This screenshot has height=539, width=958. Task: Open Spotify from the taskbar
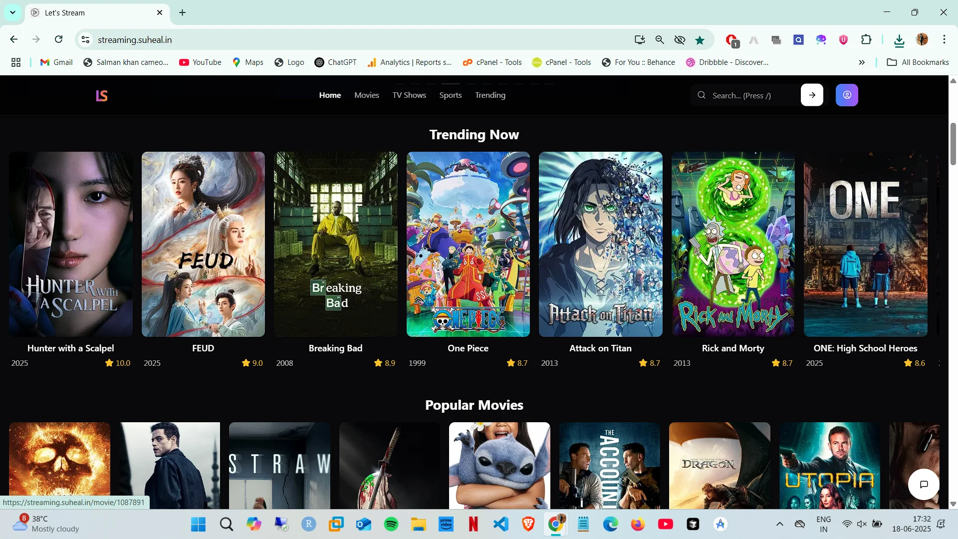point(391,524)
